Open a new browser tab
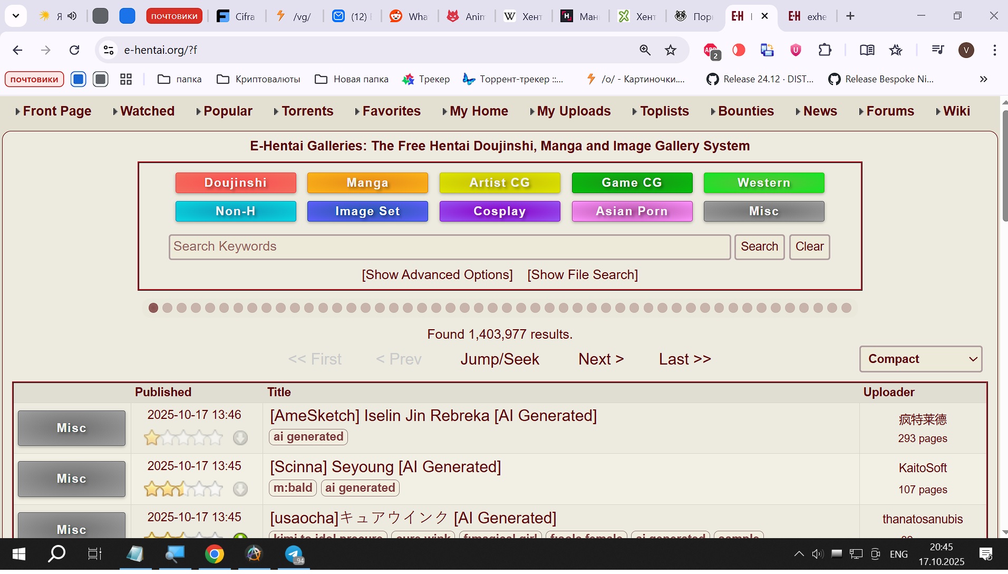Screen dimensions: 1008x574 click(x=850, y=16)
